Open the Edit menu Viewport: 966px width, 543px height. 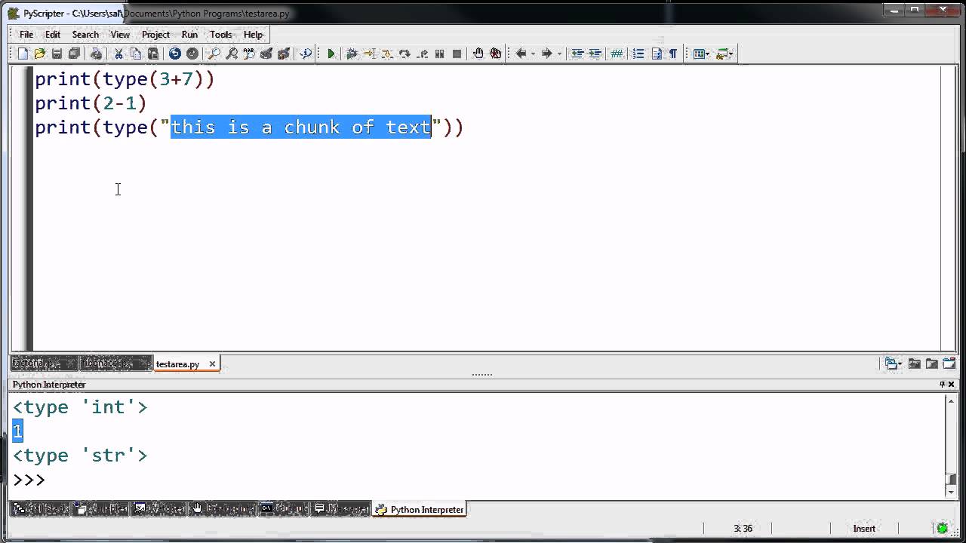(52, 35)
